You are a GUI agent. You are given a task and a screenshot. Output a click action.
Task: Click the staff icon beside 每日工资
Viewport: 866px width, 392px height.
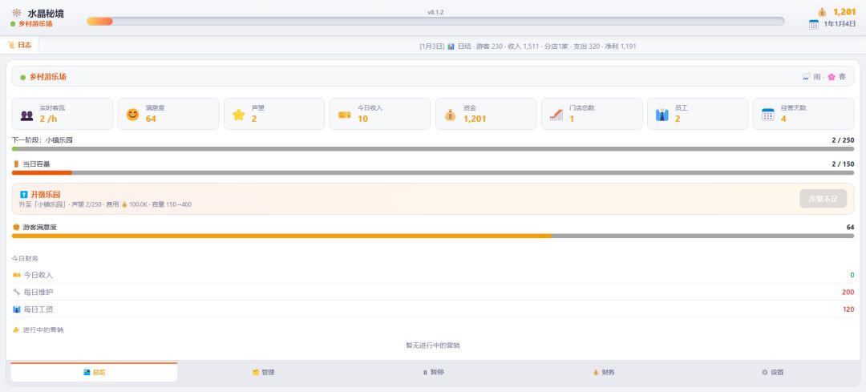(17, 309)
